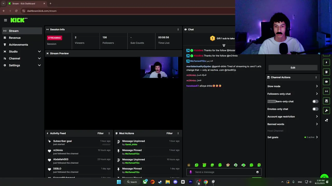Image resolution: width=332 pixels, height=186 pixels.
Task: Toggle Subscribers-only chat switch
Action: (315, 102)
